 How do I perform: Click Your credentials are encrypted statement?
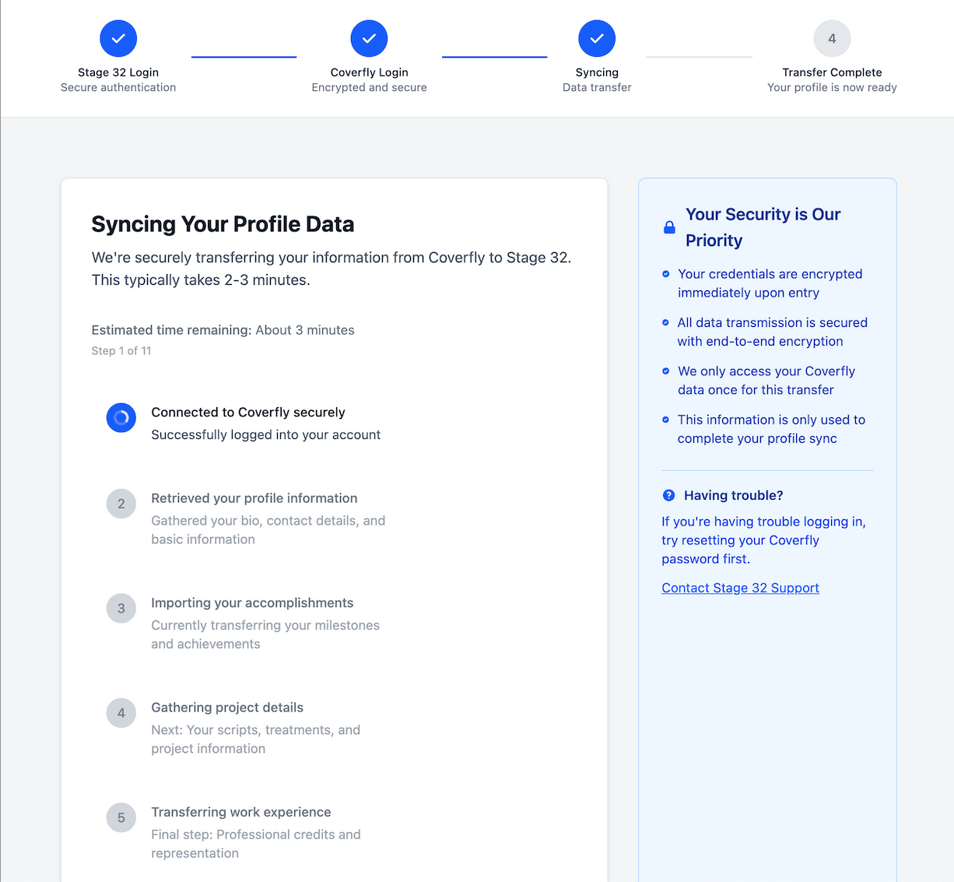770,283
